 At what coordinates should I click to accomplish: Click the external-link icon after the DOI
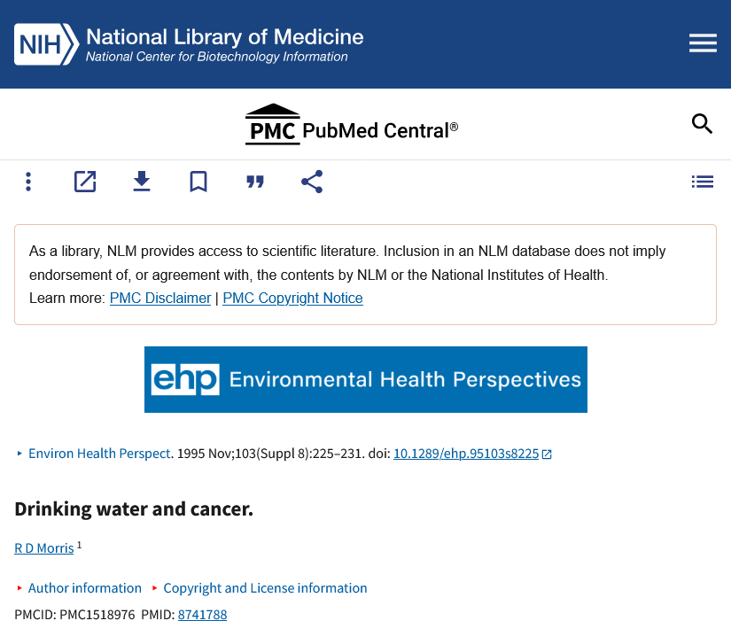547,454
